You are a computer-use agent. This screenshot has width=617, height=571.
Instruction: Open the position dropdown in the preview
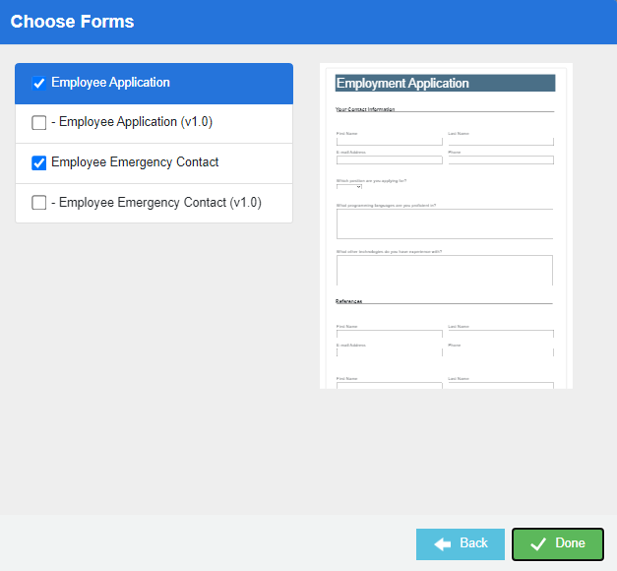click(349, 187)
